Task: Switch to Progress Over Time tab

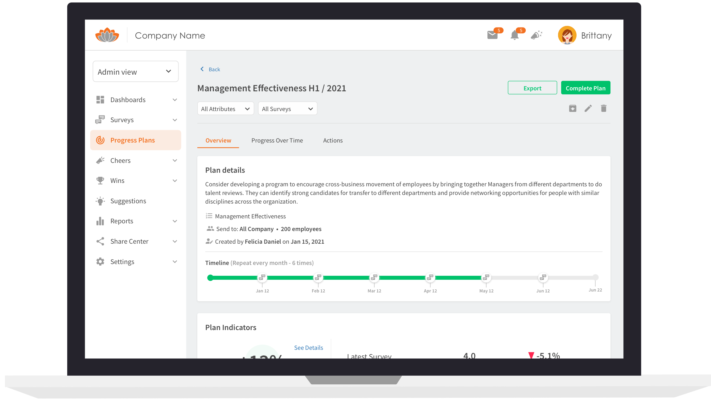Action: (x=277, y=141)
